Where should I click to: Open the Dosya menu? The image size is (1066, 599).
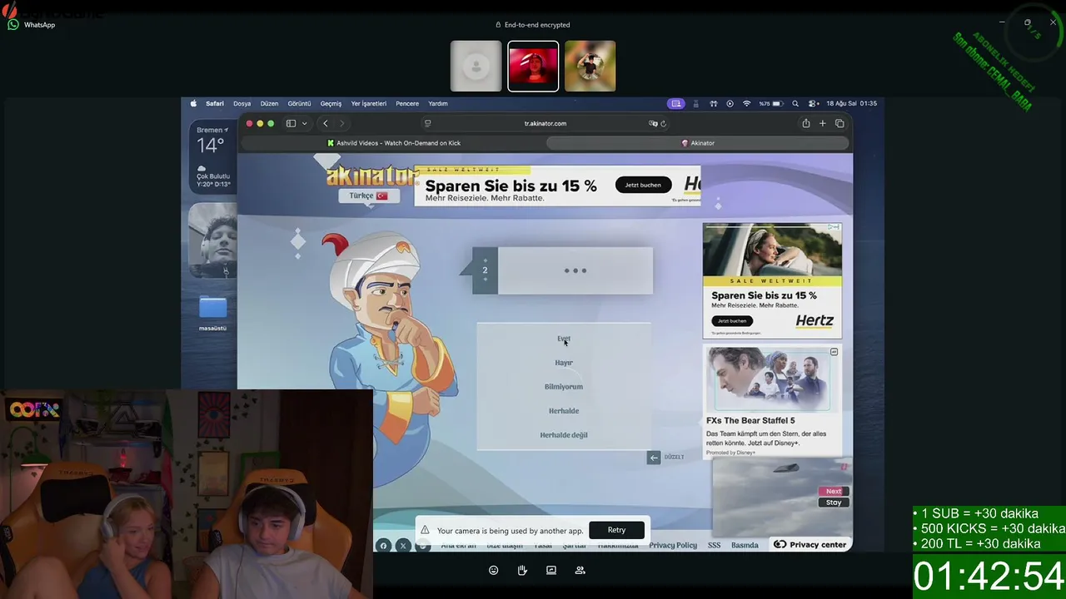click(x=242, y=104)
